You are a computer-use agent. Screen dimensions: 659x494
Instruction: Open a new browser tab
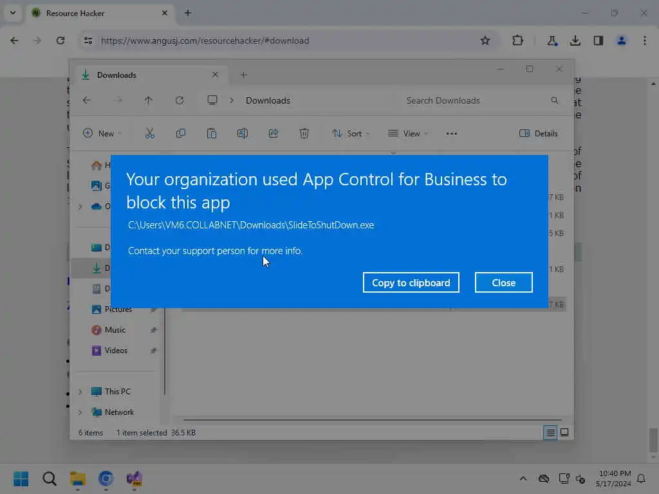pyautogui.click(x=188, y=13)
